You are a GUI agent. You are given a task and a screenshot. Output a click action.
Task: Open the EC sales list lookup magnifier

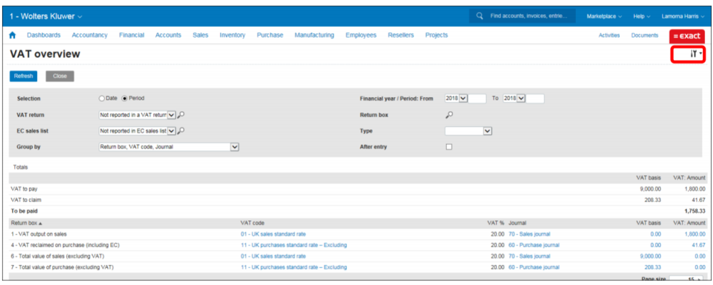pyautogui.click(x=181, y=131)
